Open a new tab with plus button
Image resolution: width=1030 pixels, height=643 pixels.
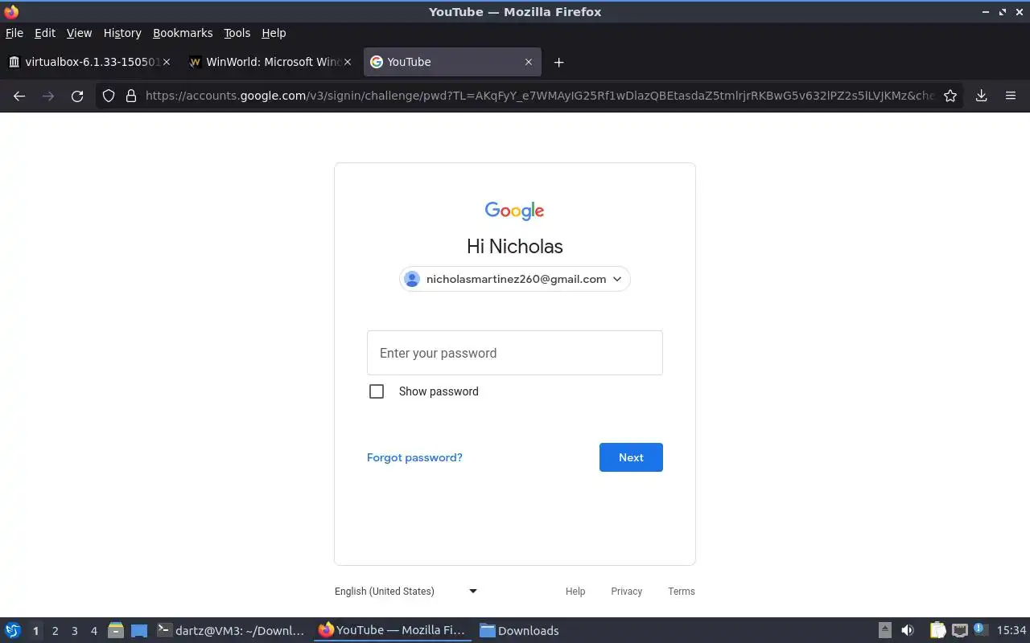(559, 62)
